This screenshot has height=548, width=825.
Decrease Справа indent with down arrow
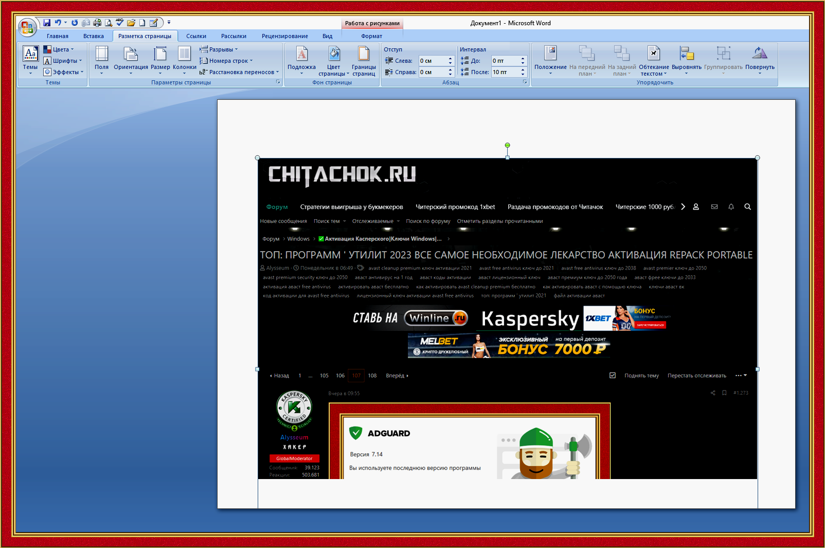(450, 75)
